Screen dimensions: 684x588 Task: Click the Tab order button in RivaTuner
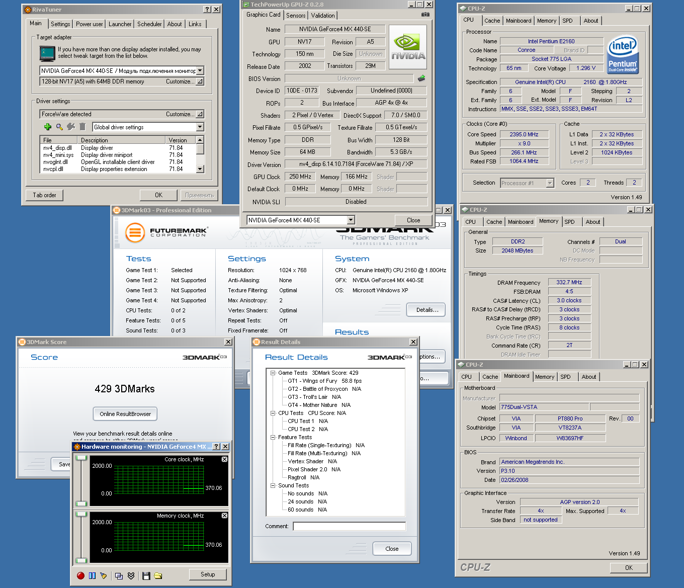click(45, 195)
